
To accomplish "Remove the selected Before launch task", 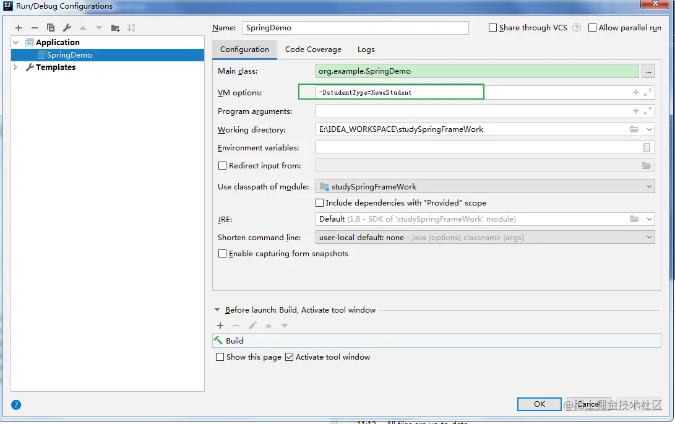I will click(x=236, y=326).
